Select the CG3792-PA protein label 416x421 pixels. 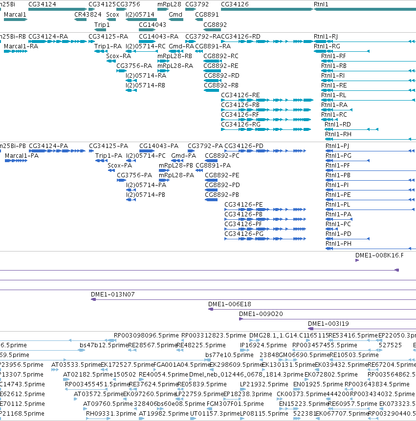click(x=205, y=146)
